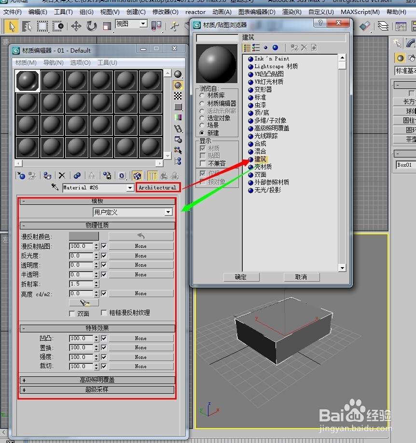Click the 确定 button in browser
This screenshot has height=443, width=416.
pos(241,277)
